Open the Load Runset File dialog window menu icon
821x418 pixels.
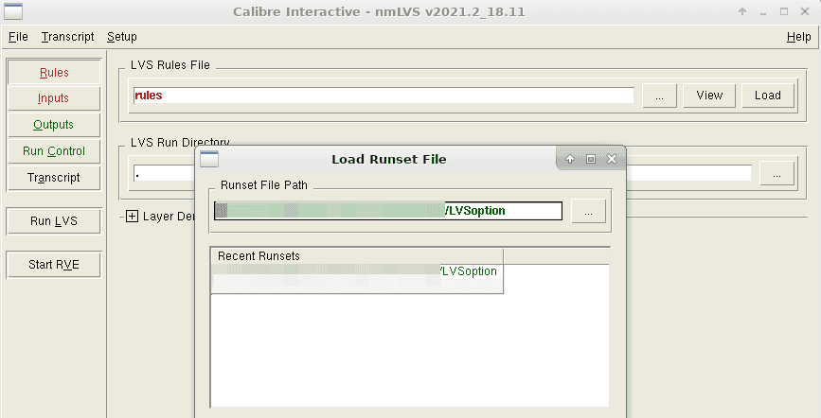point(209,159)
